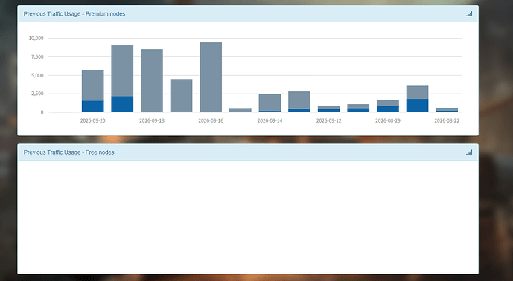Click the chart icon in Premium nodes header
513x281 pixels.
pyautogui.click(x=469, y=13)
